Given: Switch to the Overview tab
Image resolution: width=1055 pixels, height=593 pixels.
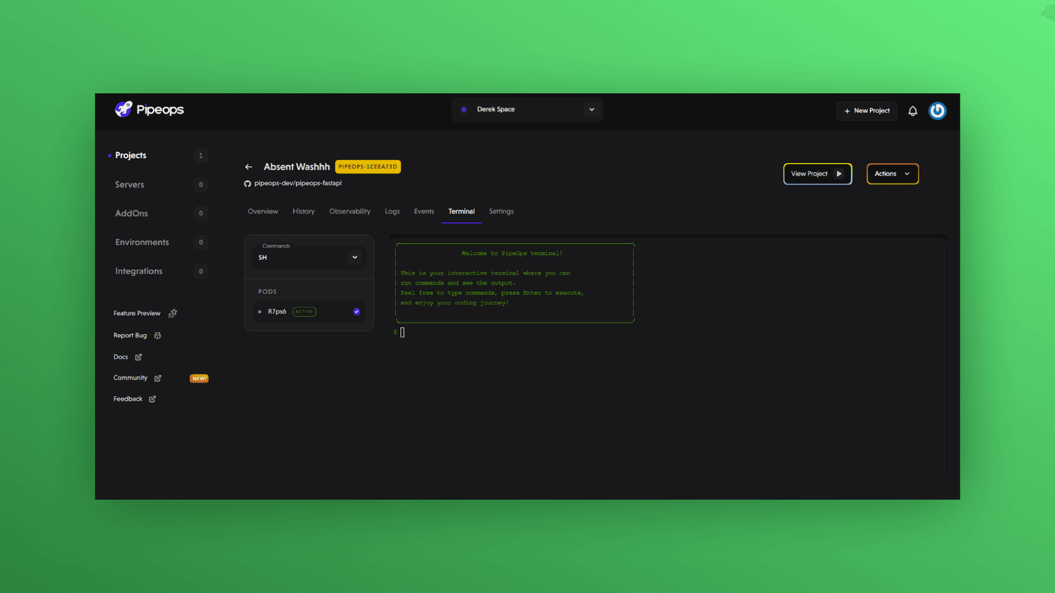Looking at the screenshot, I should (263, 211).
